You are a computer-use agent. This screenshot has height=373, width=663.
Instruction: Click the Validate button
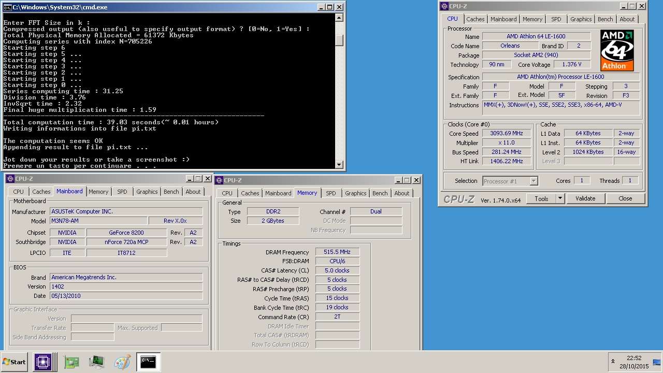click(585, 198)
